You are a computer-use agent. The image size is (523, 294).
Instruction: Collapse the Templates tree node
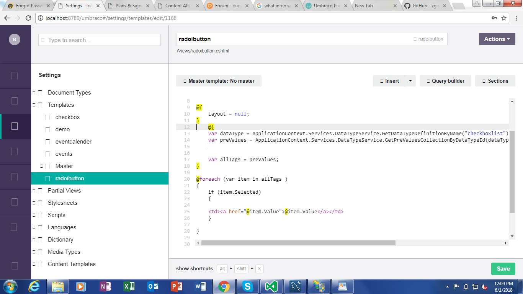(x=34, y=105)
